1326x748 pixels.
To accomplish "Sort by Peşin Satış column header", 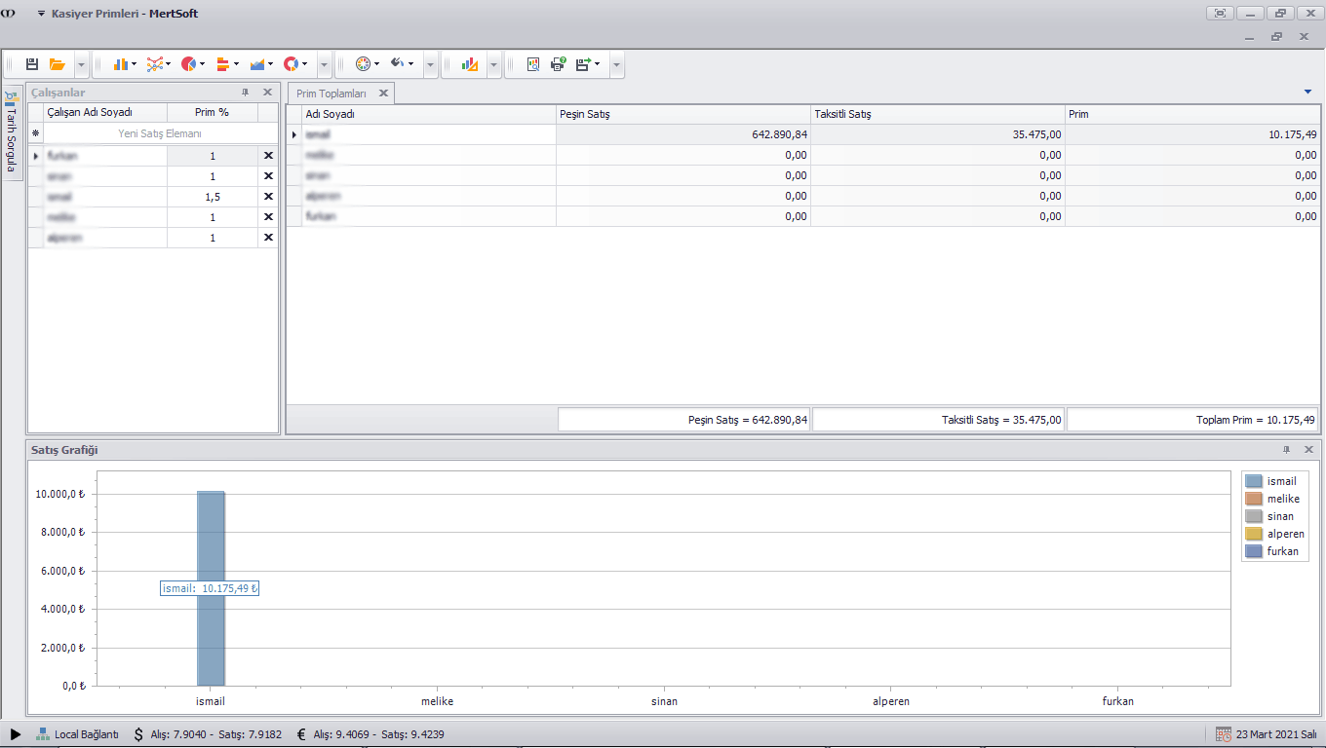I will [x=682, y=114].
